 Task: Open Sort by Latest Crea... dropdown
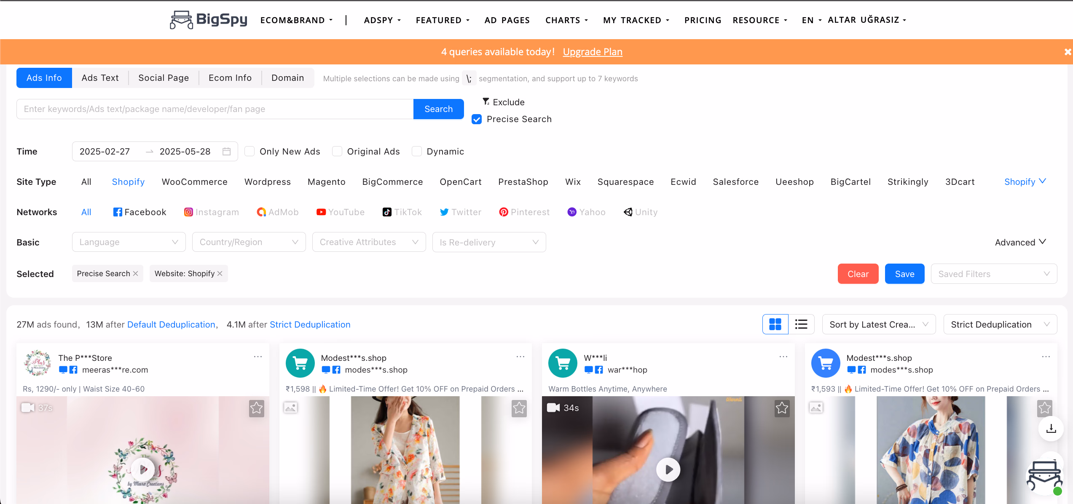point(879,324)
